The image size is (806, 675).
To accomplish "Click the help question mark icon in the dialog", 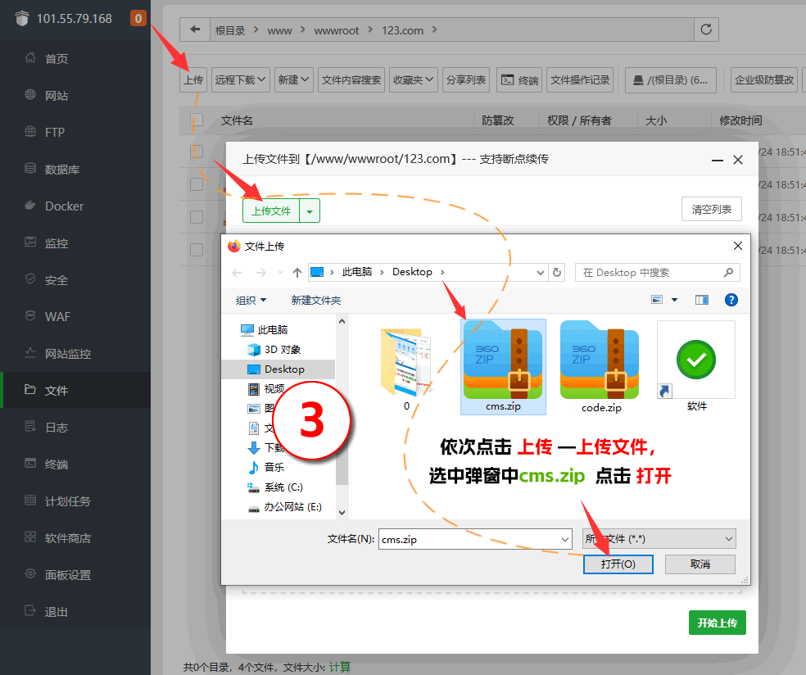I will [x=731, y=300].
